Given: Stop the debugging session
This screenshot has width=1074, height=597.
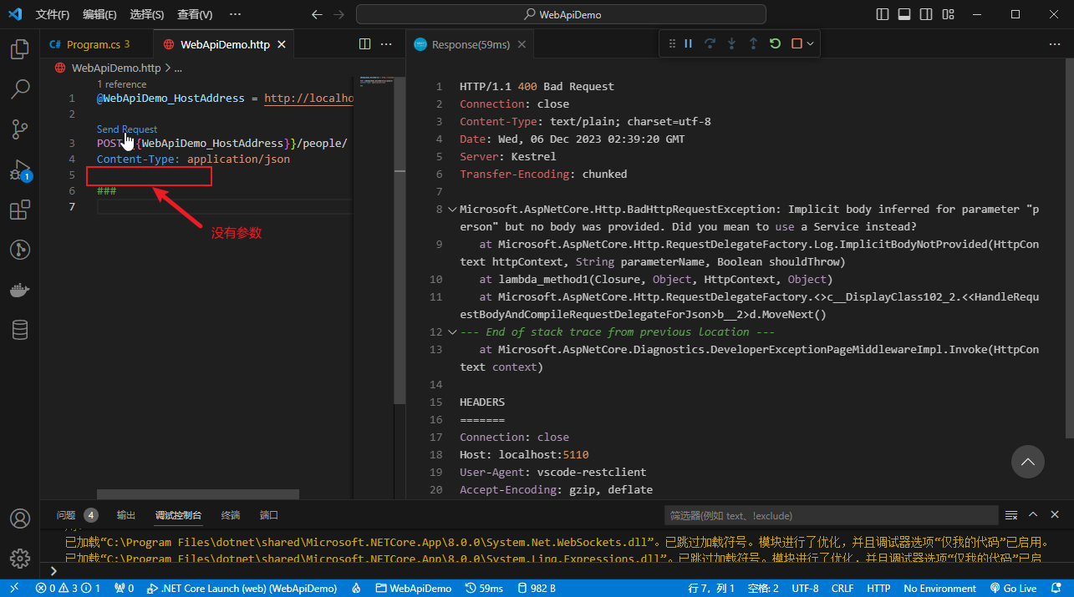Looking at the screenshot, I should pos(797,43).
